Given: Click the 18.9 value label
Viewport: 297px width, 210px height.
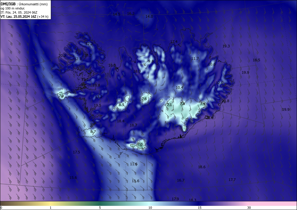Looking at the screenshot, I should pyautogui.click(x=137, y=71).
